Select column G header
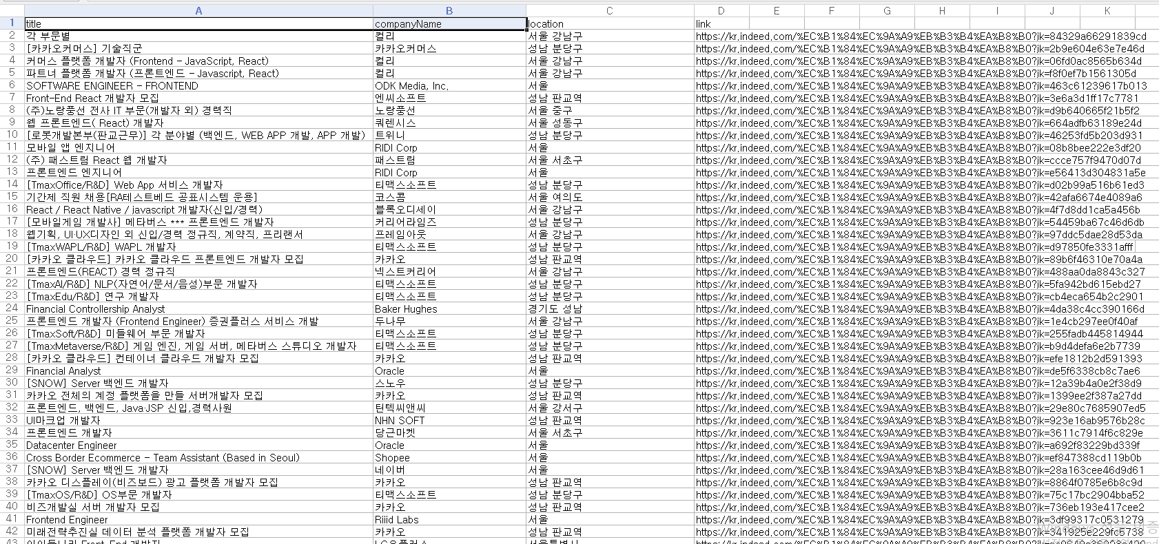This screenshot has width=1159, height=544. [887, 10]
